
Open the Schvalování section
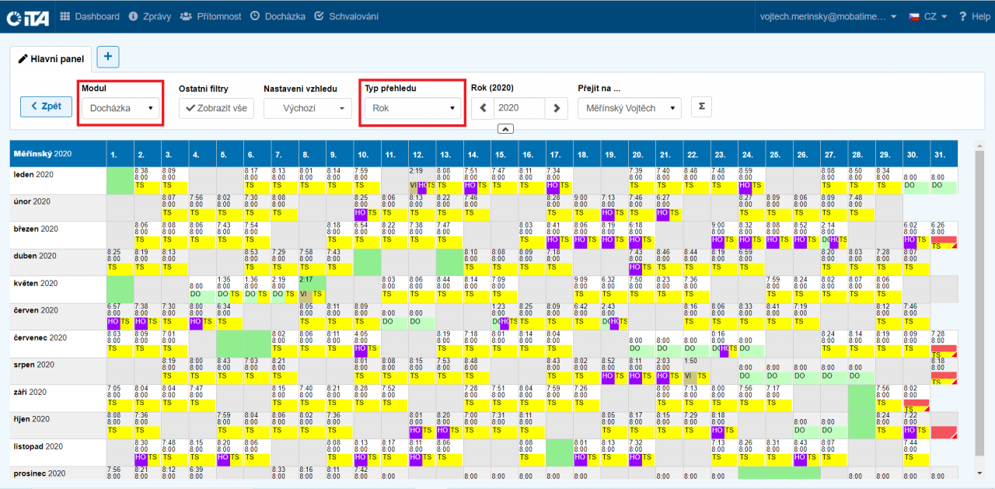346,16
